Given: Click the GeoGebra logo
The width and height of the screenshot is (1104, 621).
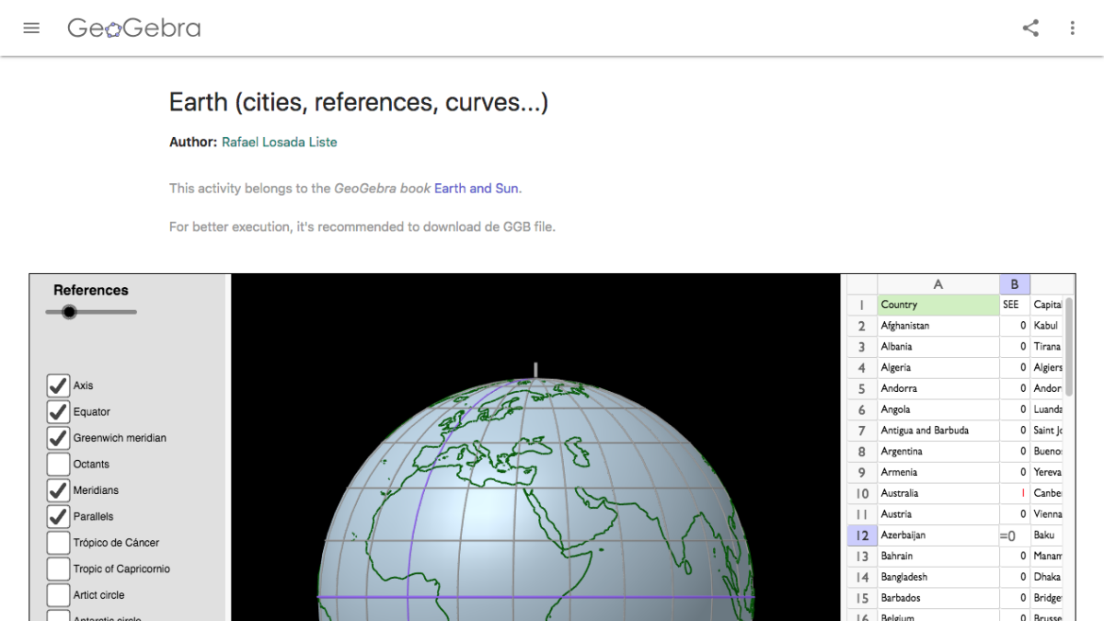Looking at the screenshot, I should pos(133,28).
